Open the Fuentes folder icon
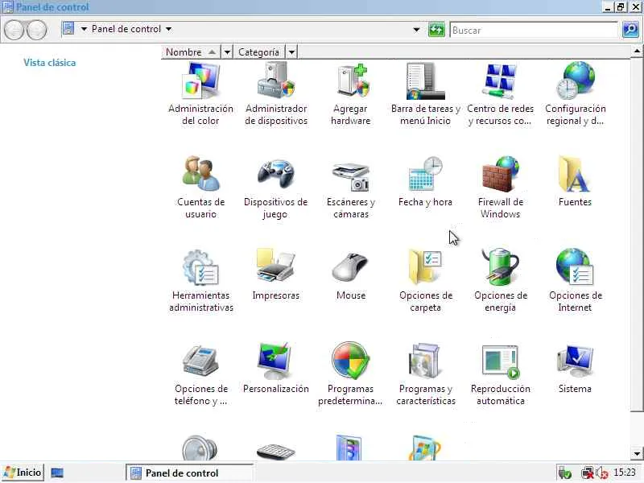Image resolution: width=644 pixels, height=483 pixels. (575, 174)
